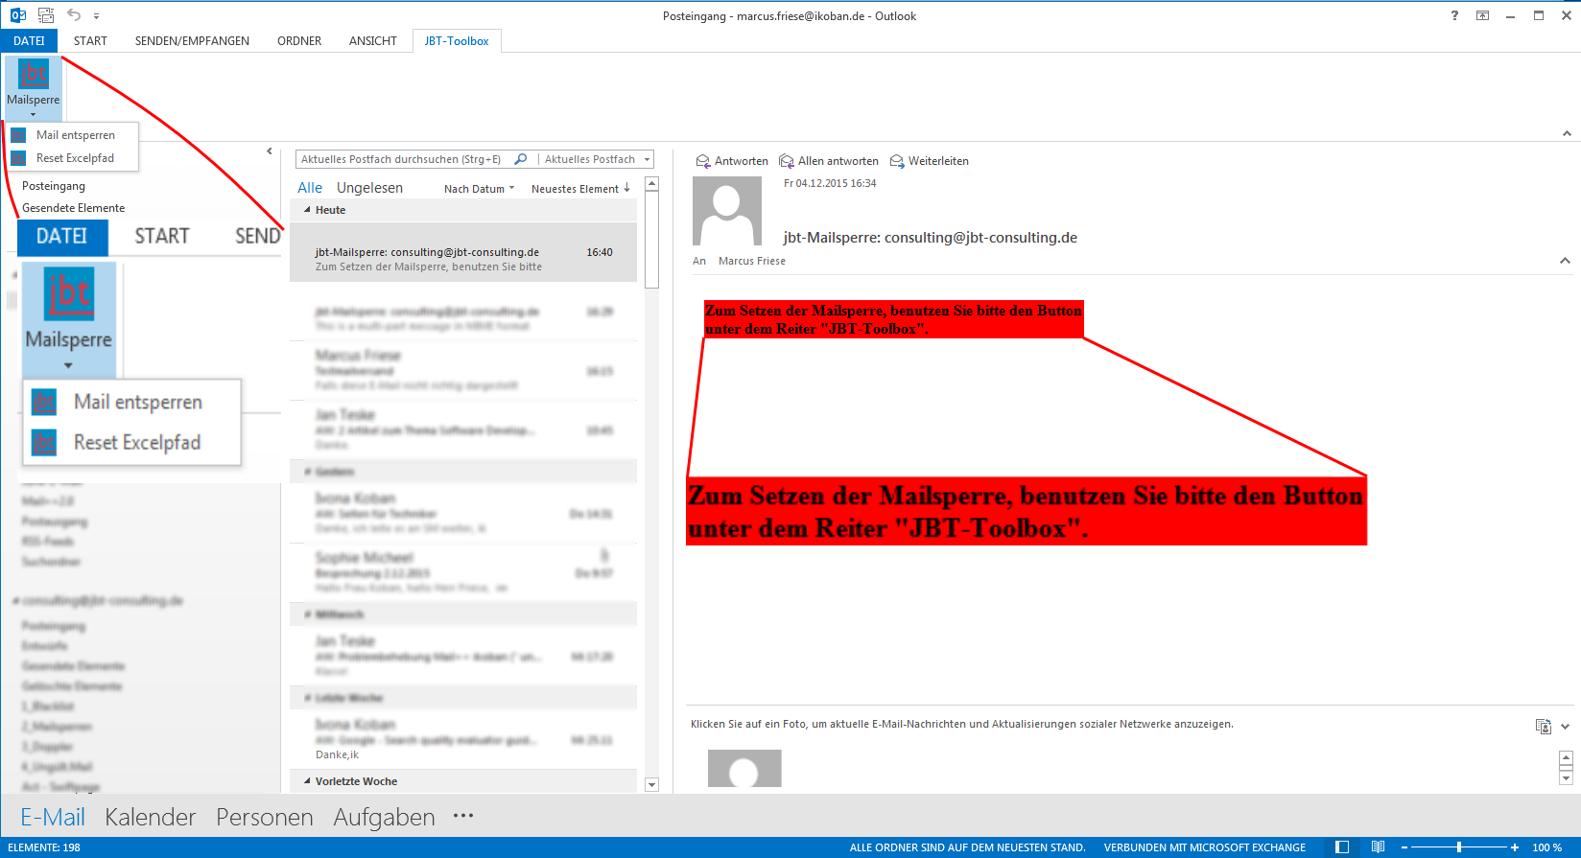Click the People Pane scroll down arrow
Viewport: 1581px width, 858px height.
(x=1566, y=777)
